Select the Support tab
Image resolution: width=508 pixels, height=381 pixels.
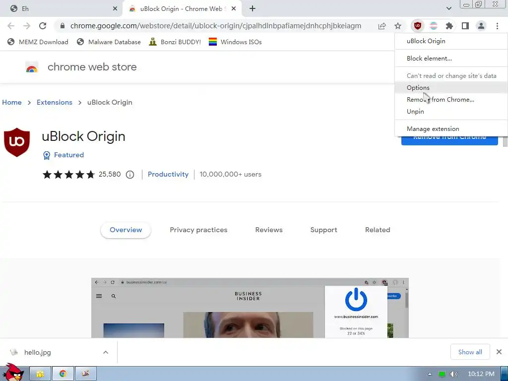[323, 230]
